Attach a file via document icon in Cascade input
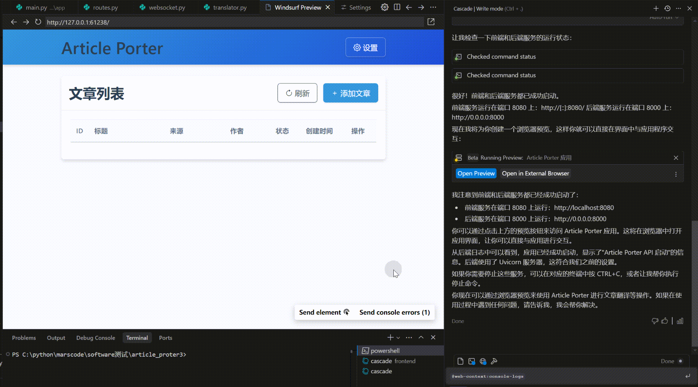 (x=460, y=361)
